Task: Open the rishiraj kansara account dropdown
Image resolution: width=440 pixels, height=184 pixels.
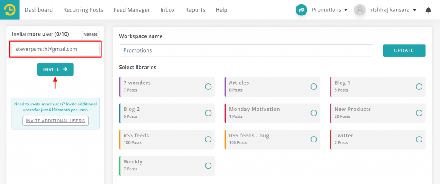Action: [x=393, y=10]
